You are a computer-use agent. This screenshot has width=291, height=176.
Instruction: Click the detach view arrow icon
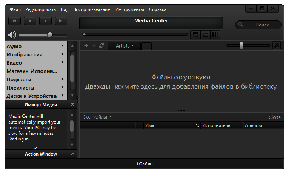[277, 45]
